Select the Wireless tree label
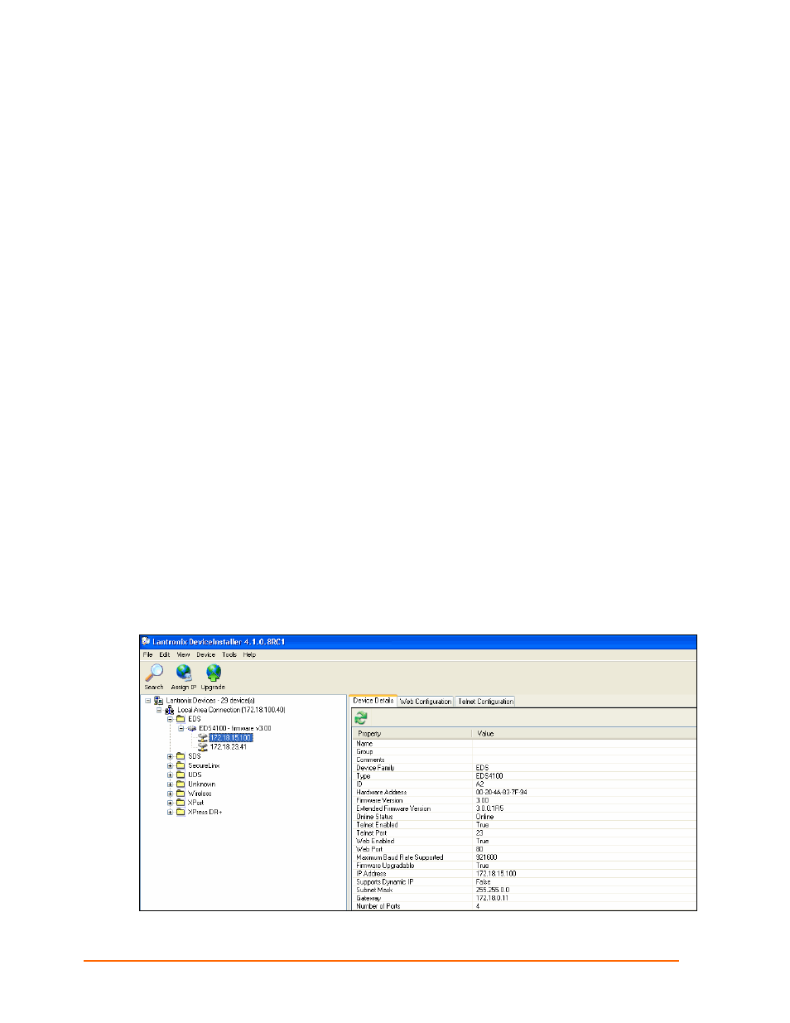790x1023 pixels. pos(200,794)
